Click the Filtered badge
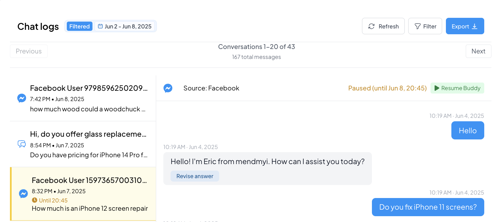The width and height of the screenshot is (500, 222). tap(79, 26)
